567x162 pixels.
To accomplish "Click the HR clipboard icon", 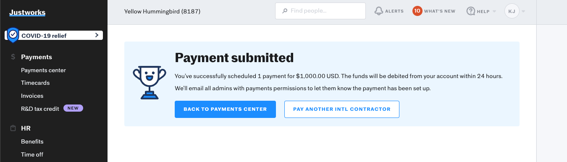I will (x=13, y=128).
